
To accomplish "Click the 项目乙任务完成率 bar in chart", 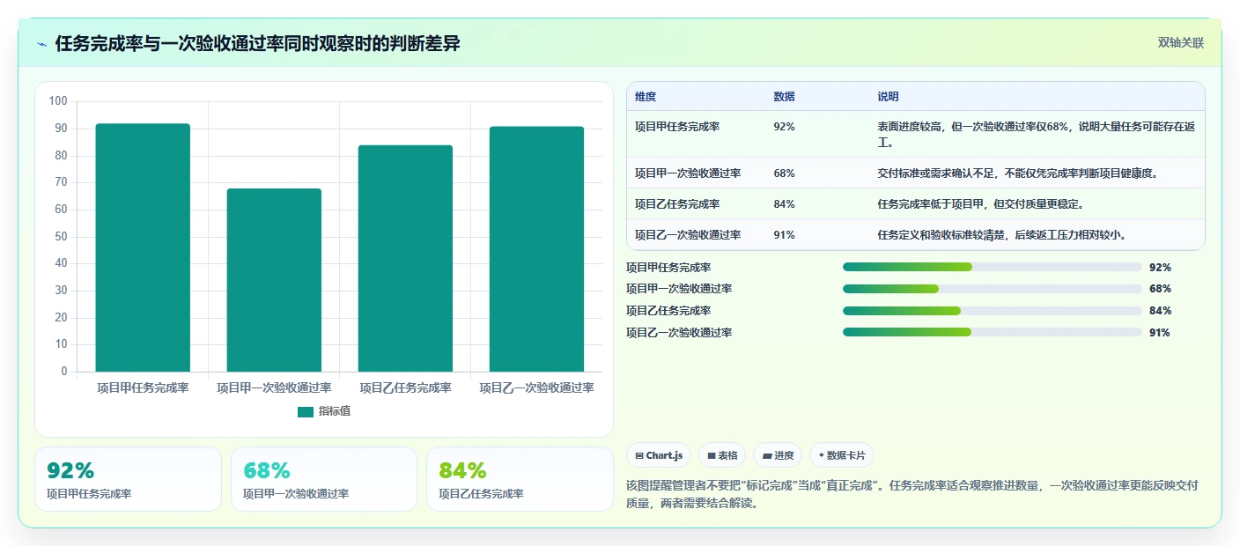I will pyautogui.click(x=405, y=258).
